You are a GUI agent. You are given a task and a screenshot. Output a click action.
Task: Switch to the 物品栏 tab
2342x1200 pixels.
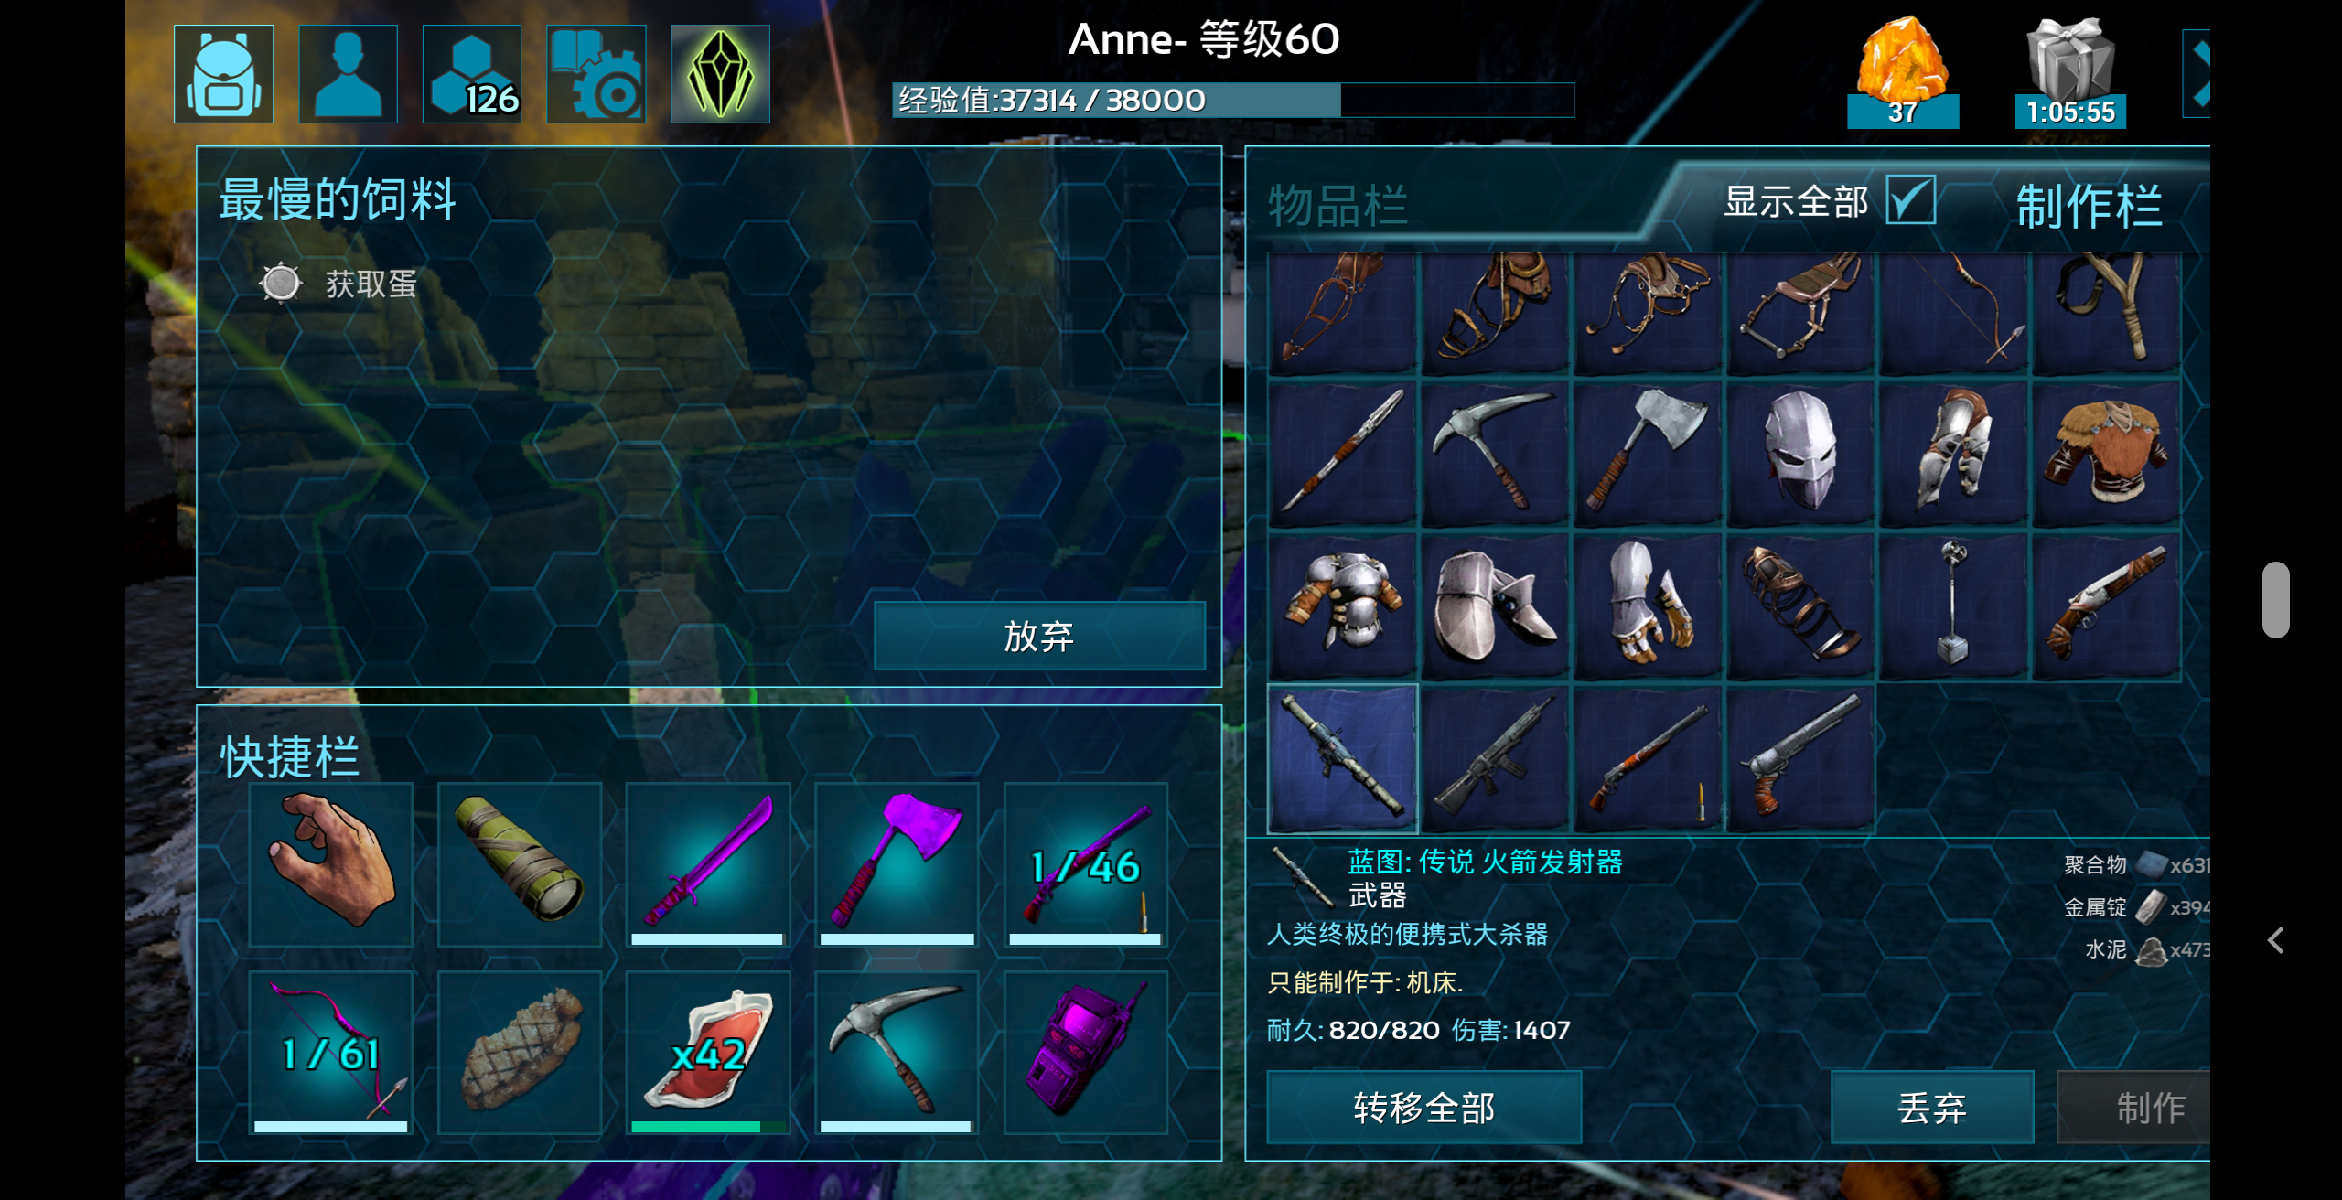1338,205
